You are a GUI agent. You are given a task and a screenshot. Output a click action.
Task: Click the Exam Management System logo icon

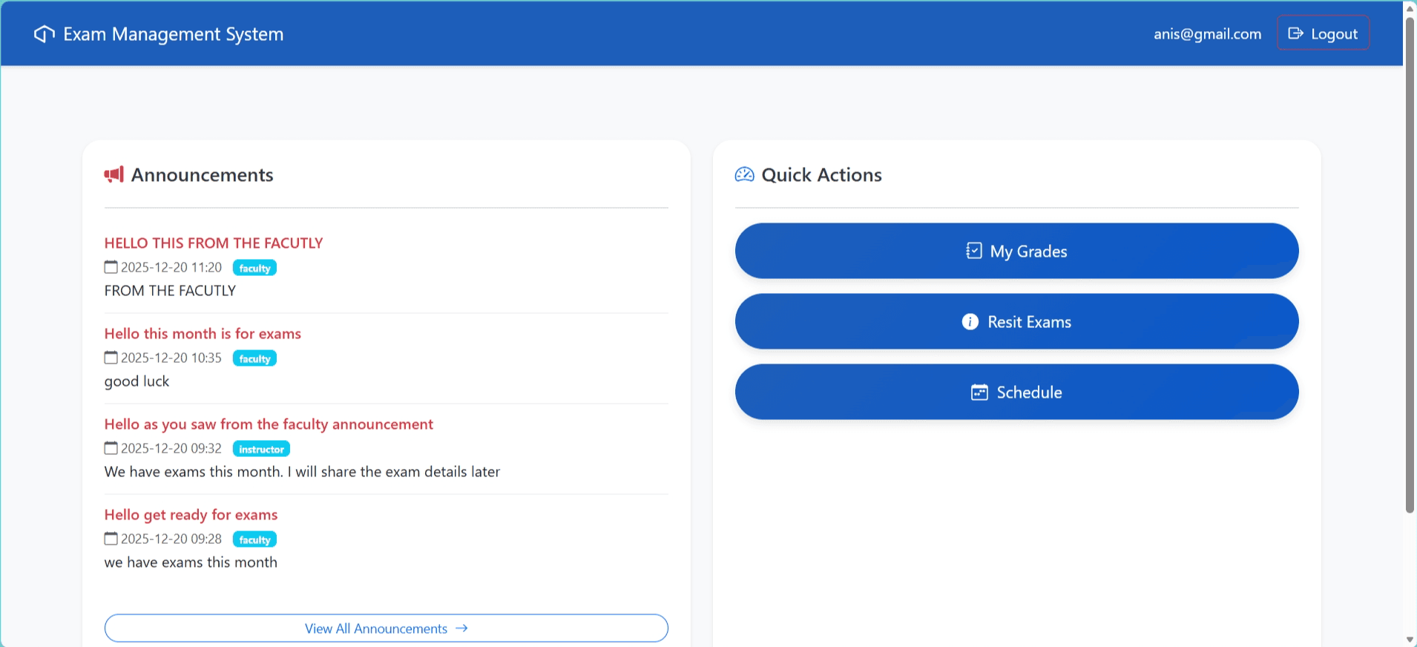tap(45, 34)
